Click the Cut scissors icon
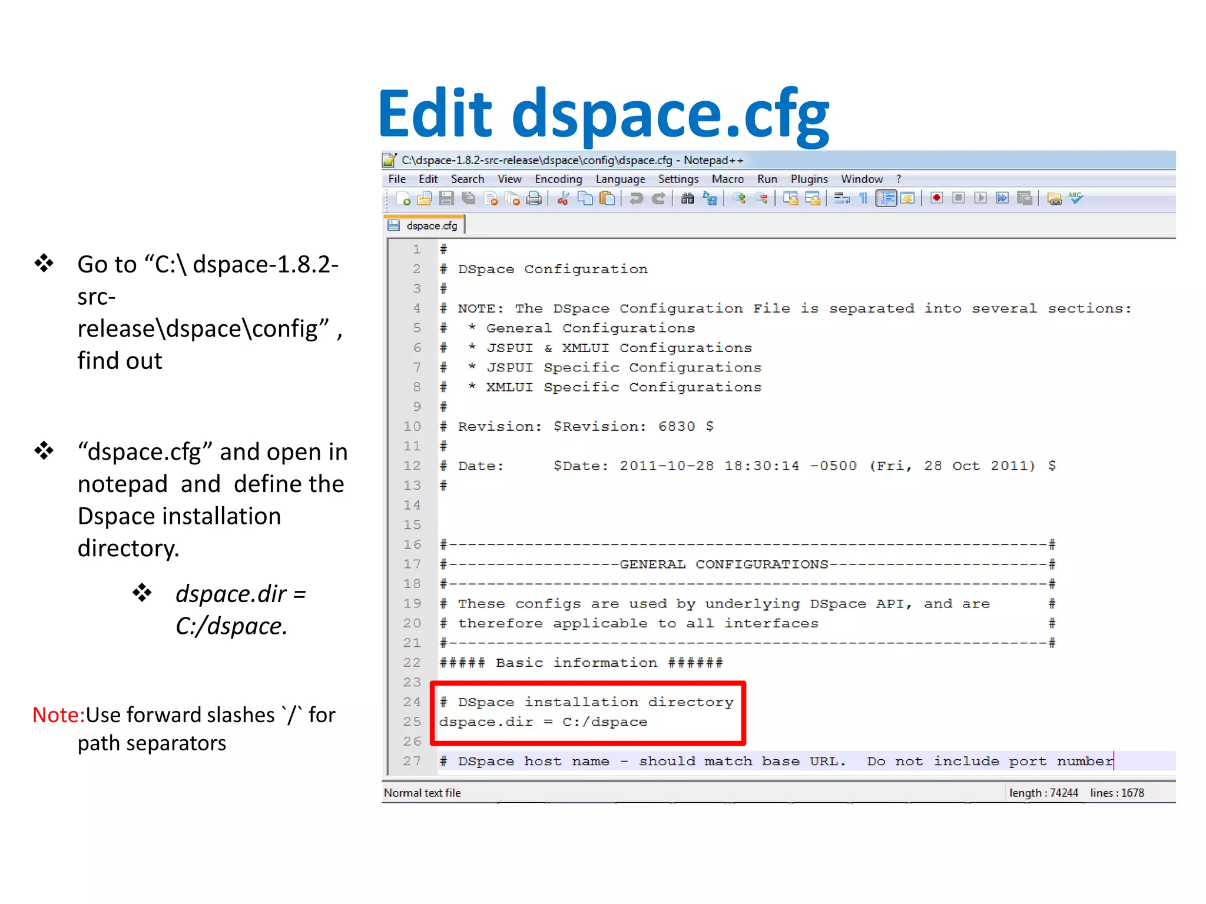 coord(563,199)
